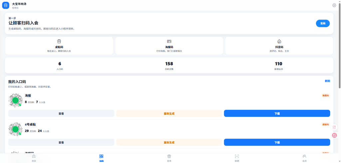Image resolution: width=341 pixels, height=163 pixels.
Task: Open the 首页 home icon in bottom bar
Action: pyautogui.click(x=34, y=156)
